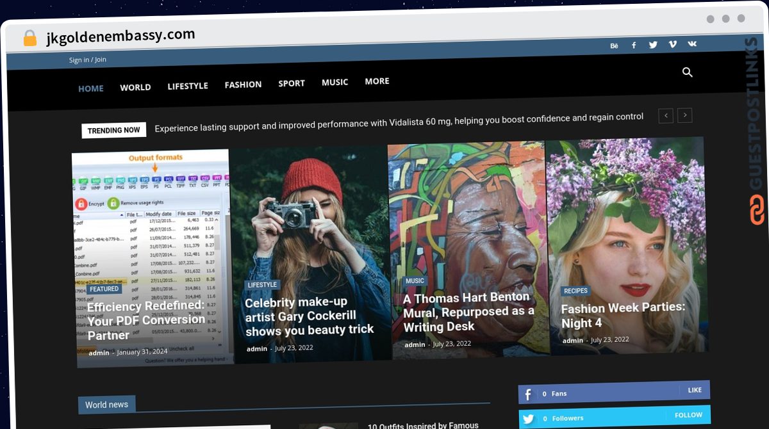
Task: Click the LIKE button for Facebook fans
Action: tap(695, 390)
